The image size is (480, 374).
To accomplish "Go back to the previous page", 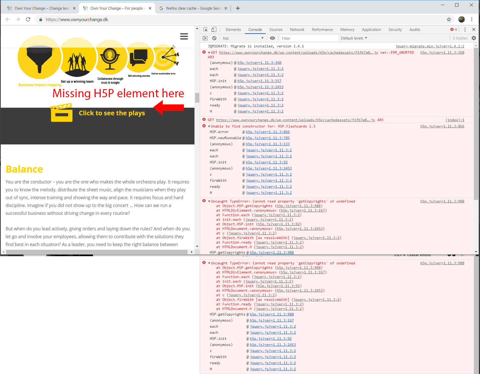I will point(8,19).
